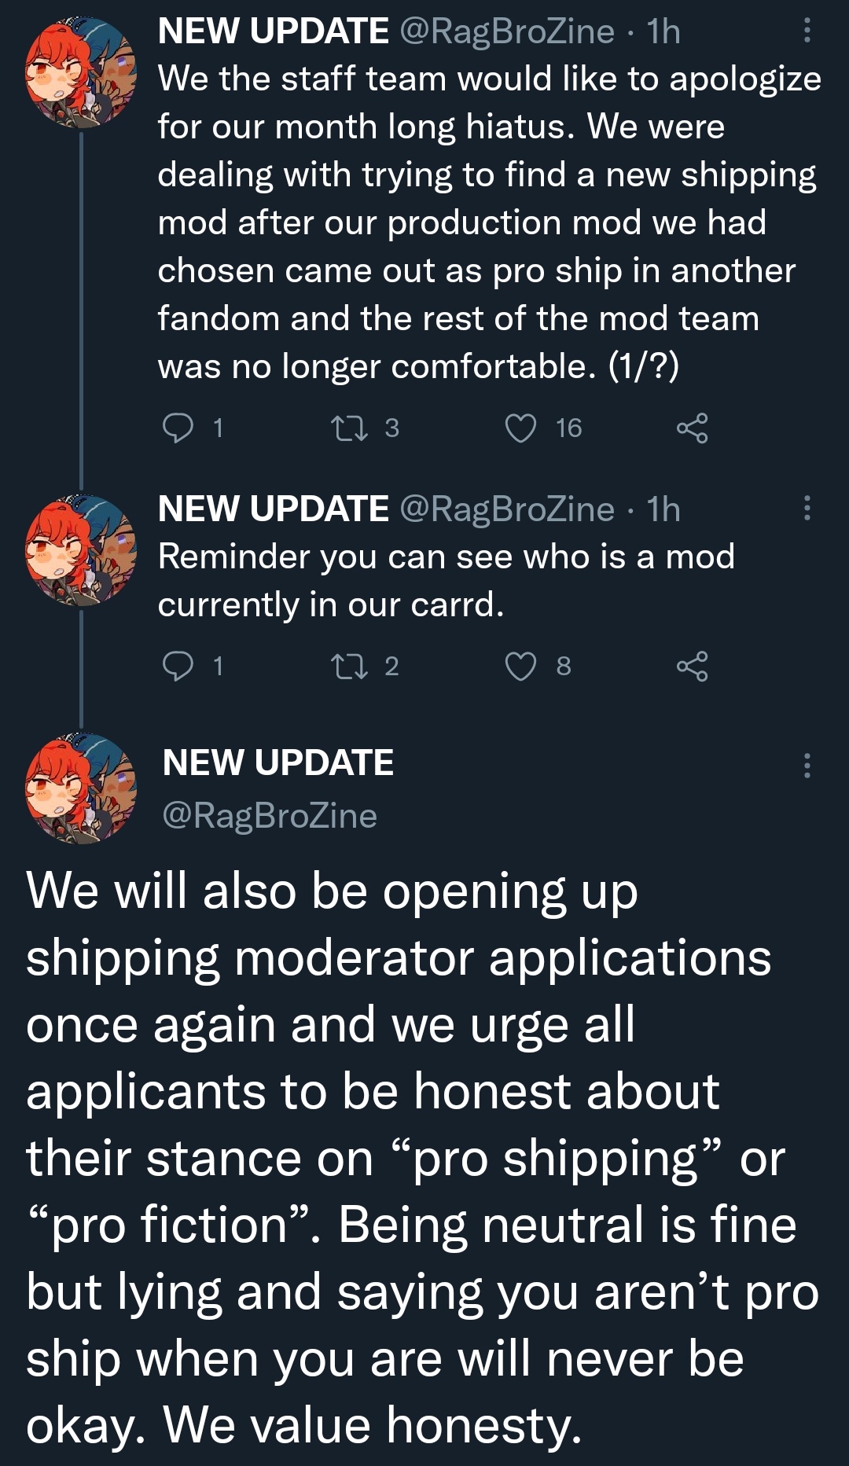Like the carrd reminder tweet with 8 likes

click(520, 667)
